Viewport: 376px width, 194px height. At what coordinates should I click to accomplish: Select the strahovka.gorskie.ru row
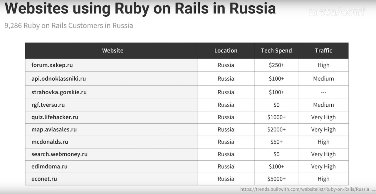(x=187, y=92)
